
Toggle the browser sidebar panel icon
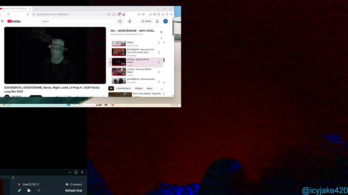154,14
